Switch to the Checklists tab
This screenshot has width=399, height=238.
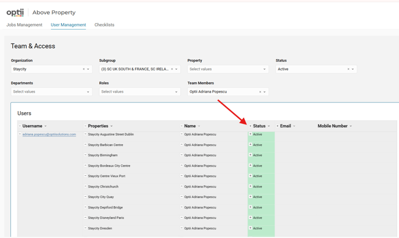(104, 25)
